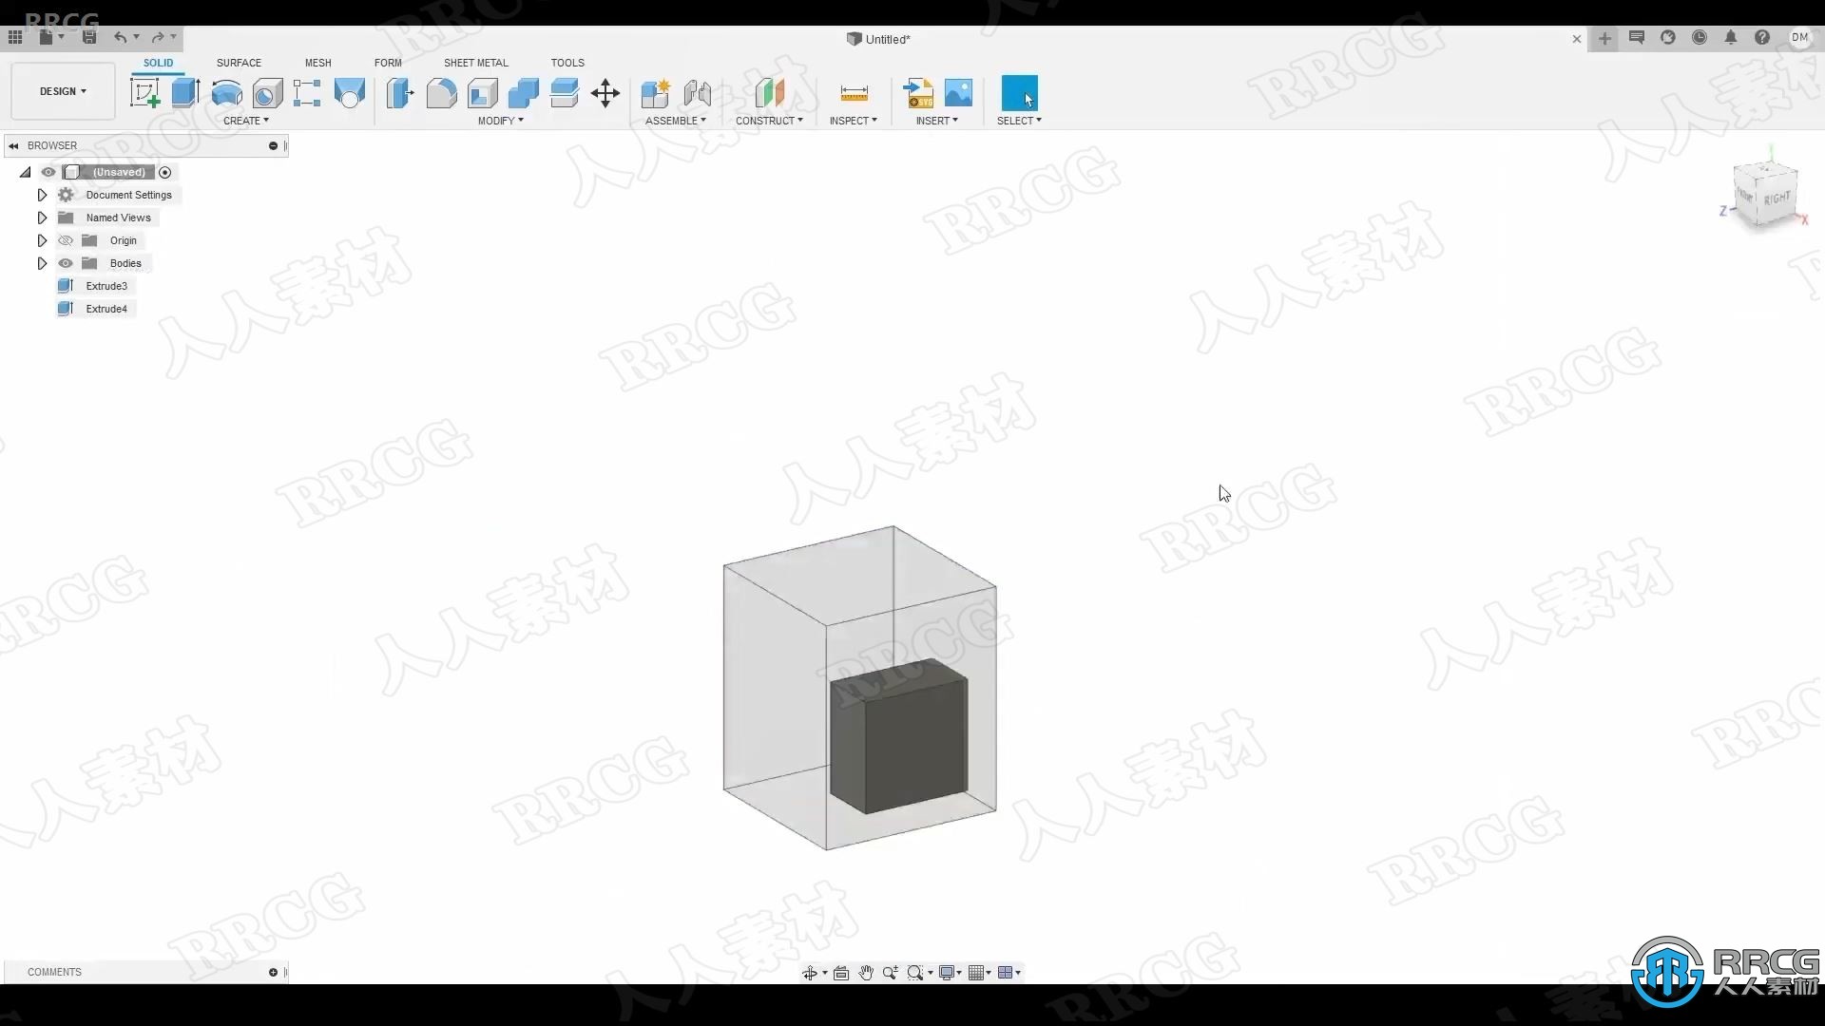Viewport: 1825px width, 1026px height.
Task: Expand the Named Views folder
Action: pyautogui.click(x=42, y=217)
